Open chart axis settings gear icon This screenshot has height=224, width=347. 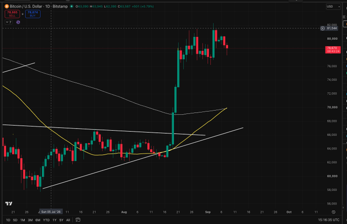tap(334, 212)
